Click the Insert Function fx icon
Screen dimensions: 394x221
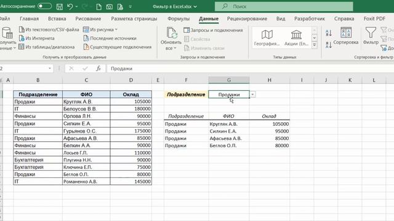tap(98, 68)
